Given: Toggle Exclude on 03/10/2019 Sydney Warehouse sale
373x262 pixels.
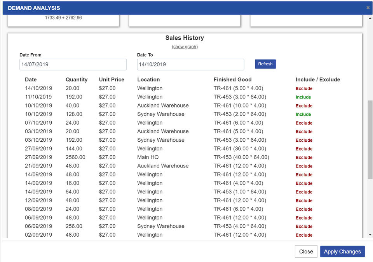Looking at the screenshot, I should click(304, 140).
